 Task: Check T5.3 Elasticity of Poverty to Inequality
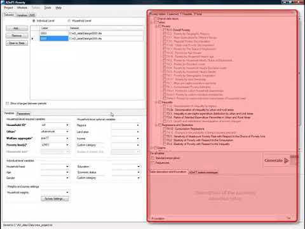[x=165, y=144]
